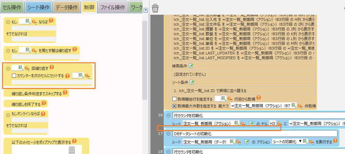Open cell picker for 回繰り返す count
The height and width of the screenshot is (154, 345).
21,67
